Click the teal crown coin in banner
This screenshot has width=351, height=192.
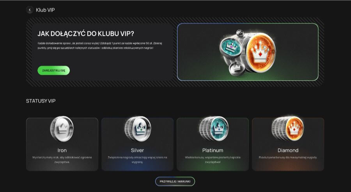pos(230,47)
